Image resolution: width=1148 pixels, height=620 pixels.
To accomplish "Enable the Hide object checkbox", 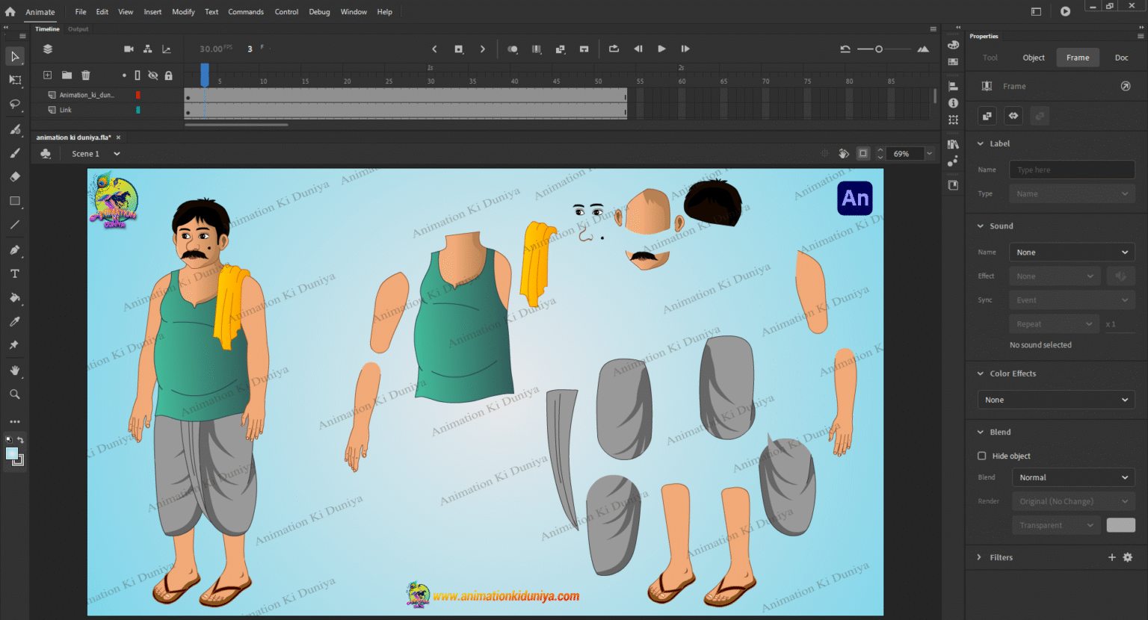I will tap(982, 456).
